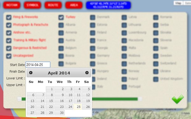The height and width of the screenshot is (119, 191).
Task: Enable the United Kingdom checkbox
Action: (156, 79)
